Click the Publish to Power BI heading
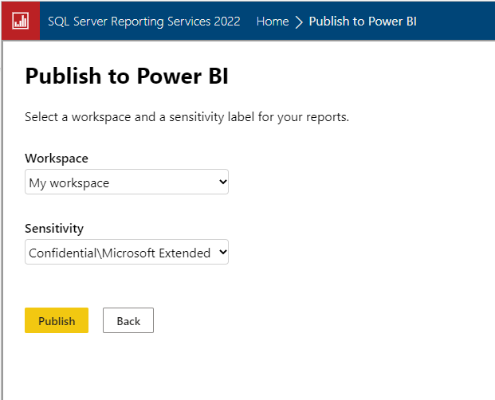 (127, 76)
